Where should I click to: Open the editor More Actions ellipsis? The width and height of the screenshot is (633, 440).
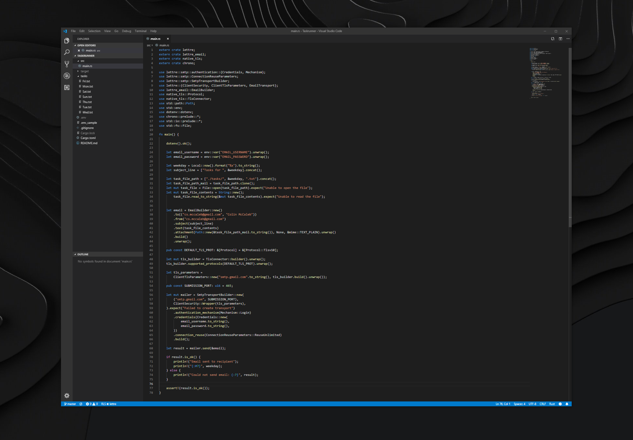[x=568, y=39]
